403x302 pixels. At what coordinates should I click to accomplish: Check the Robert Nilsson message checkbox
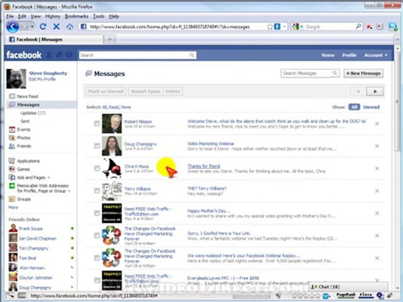97,123
